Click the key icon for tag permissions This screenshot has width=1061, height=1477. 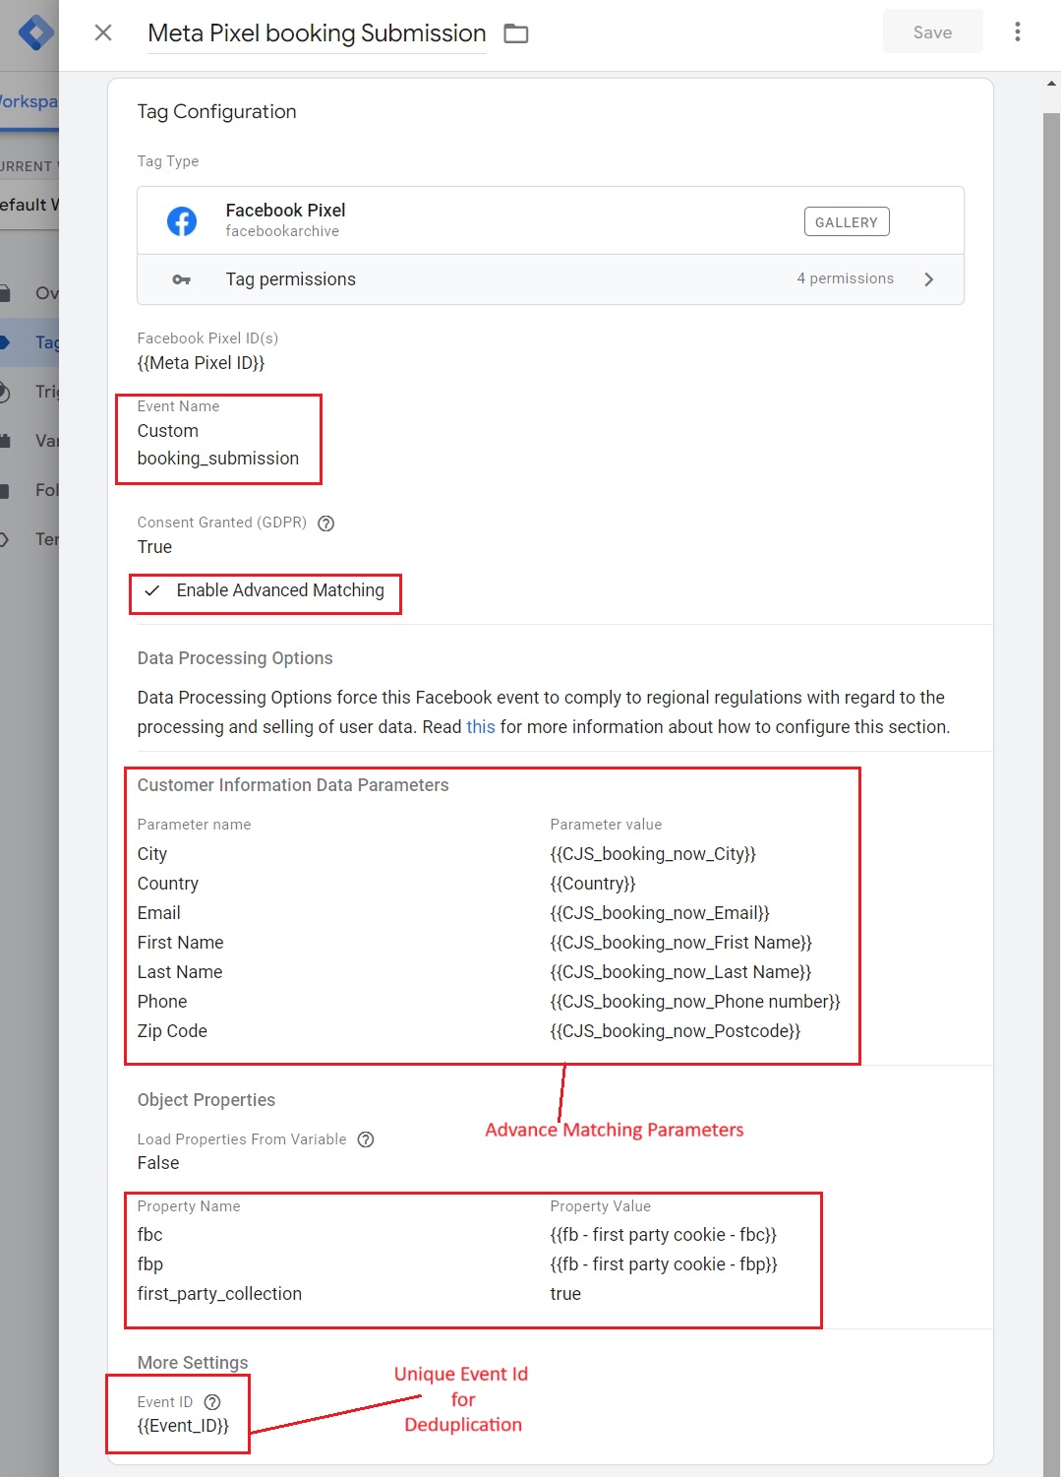point(182,279)
